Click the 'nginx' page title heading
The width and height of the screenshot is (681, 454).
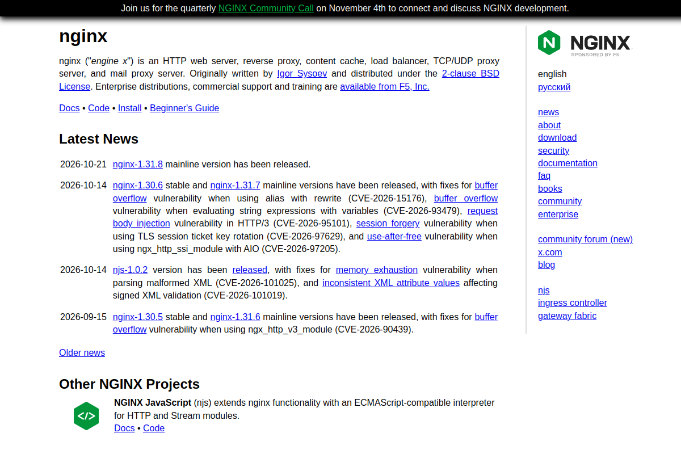[x=83, y=36]
